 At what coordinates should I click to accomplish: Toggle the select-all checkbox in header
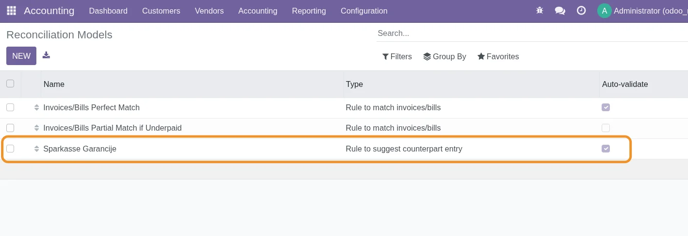point(10,84)
